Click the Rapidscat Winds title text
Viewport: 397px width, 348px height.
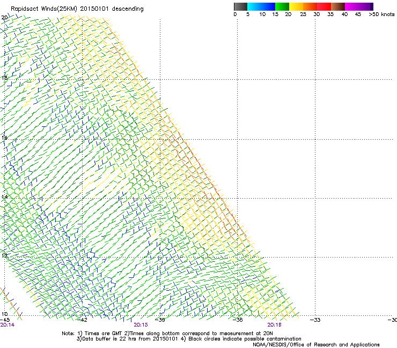point(77,9)
